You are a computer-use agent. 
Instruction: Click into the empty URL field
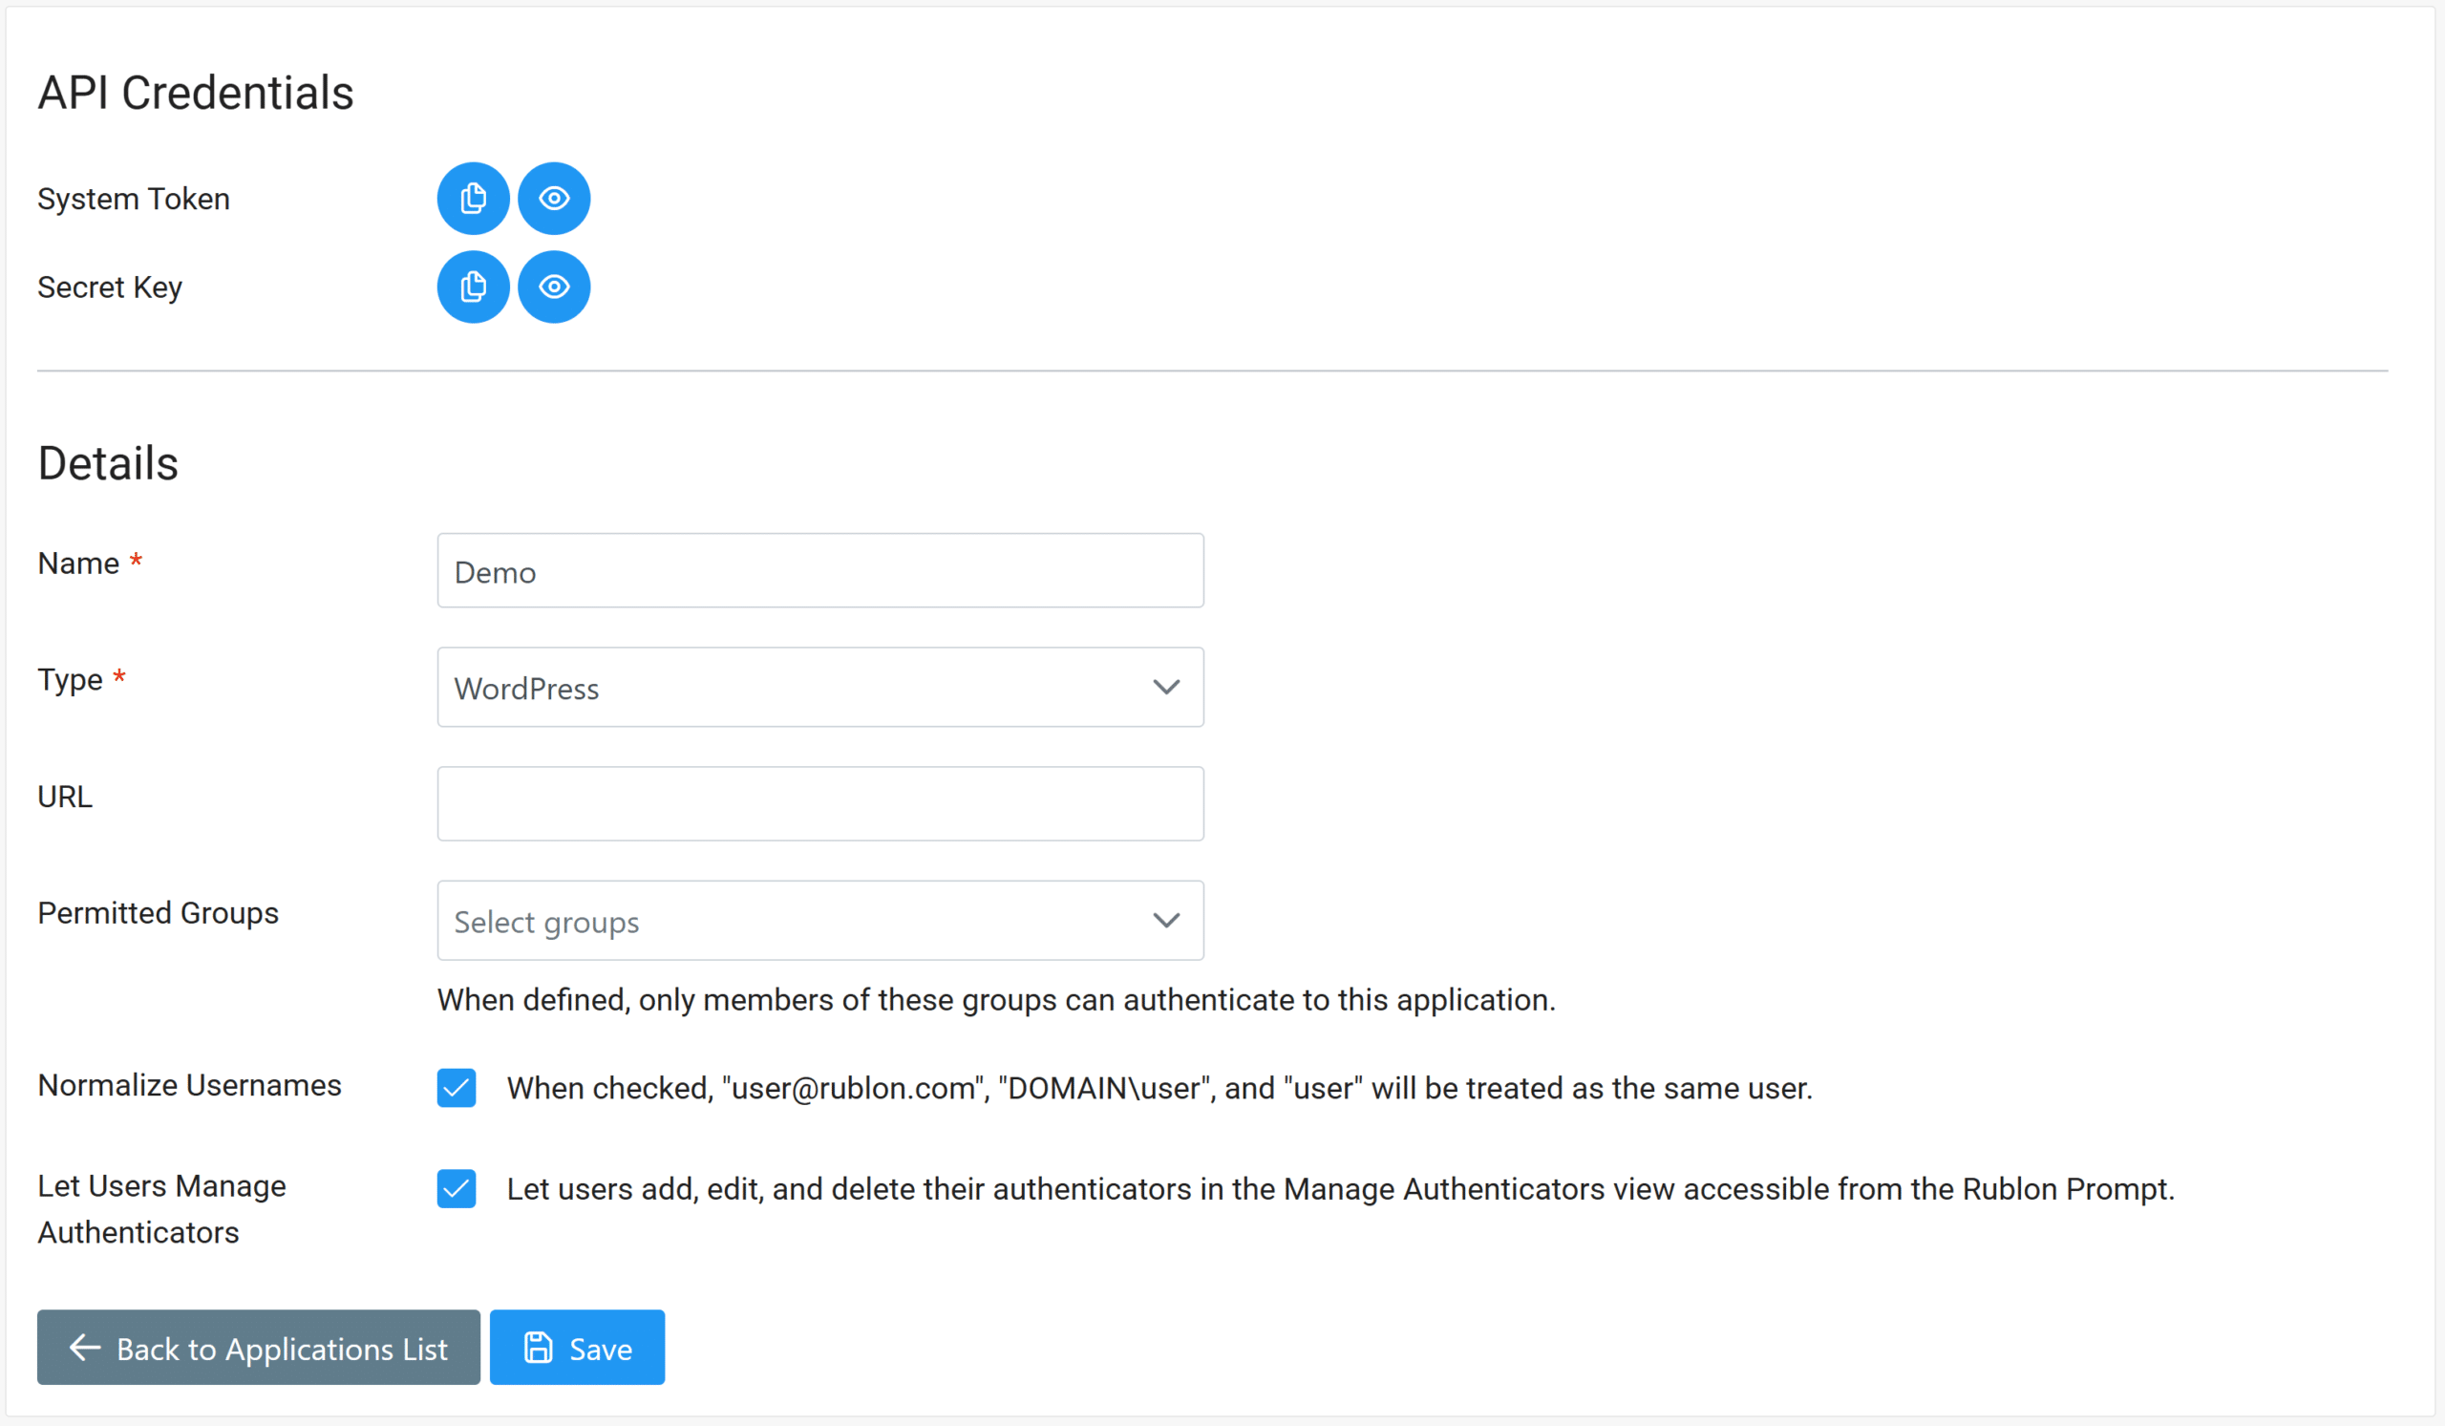(819, 804)
